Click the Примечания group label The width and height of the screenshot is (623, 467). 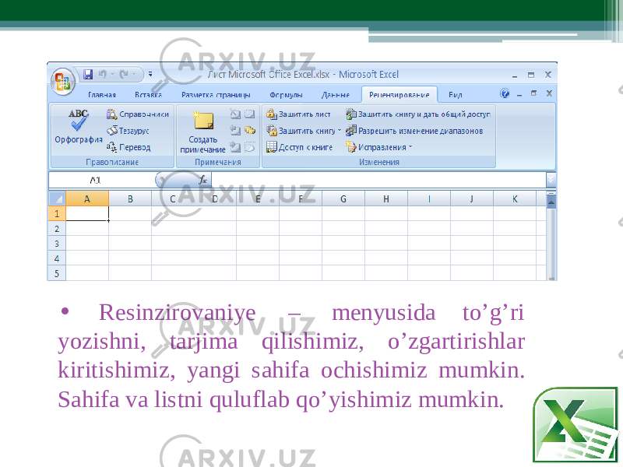pyautogui.click(x=218, y=162)
